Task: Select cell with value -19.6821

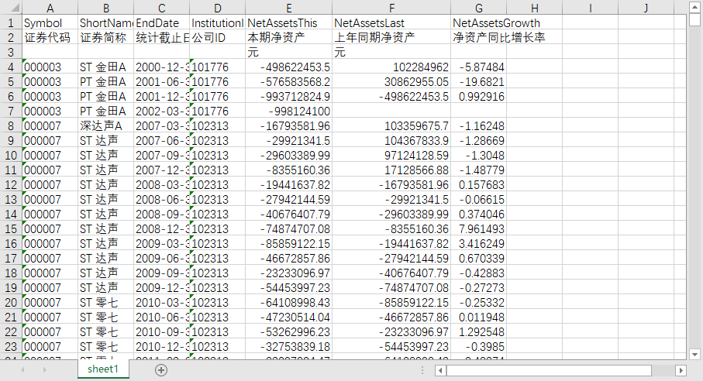Action: [479, 82]
